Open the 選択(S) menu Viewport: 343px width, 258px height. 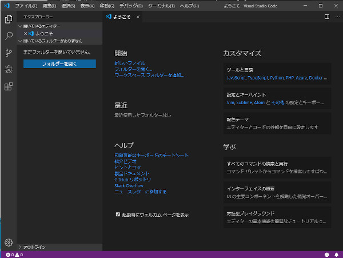pos(68,6)
